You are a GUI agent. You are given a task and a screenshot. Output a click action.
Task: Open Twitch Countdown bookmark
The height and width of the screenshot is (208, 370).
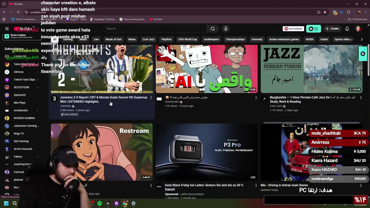(x=24, y=19)
